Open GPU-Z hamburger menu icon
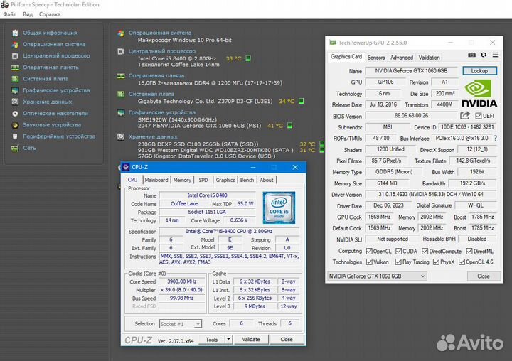 pyautogui.click(x=496, y=55)
